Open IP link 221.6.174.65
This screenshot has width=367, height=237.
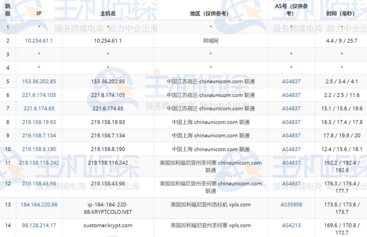point(39,108)
